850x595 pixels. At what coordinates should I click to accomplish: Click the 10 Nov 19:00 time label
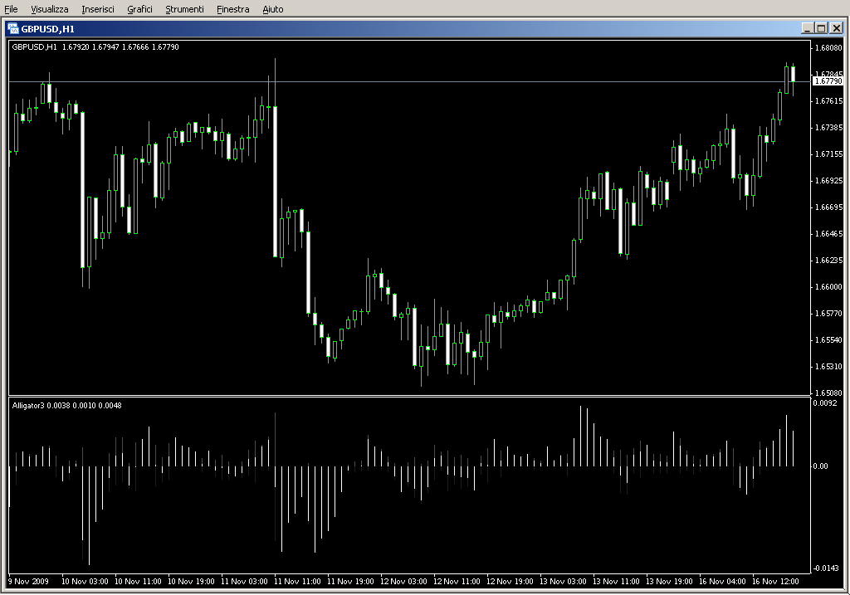pyautogui.click(x=191, y=582)
